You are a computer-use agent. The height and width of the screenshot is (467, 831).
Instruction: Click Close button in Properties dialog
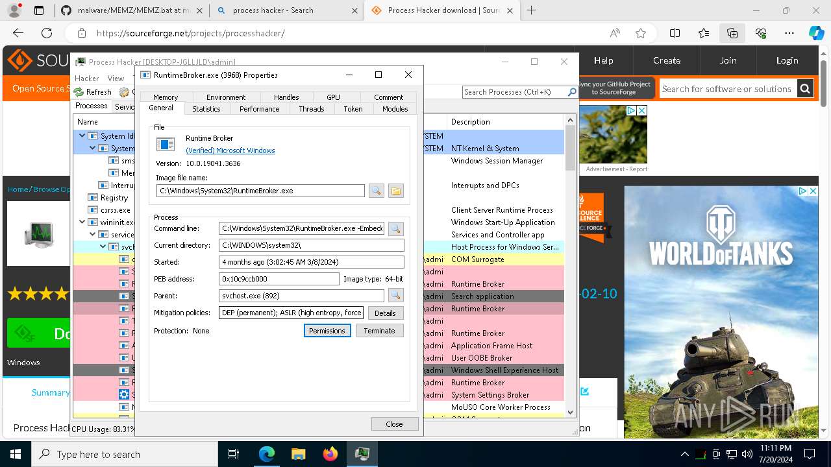click(x=394, y=424)
